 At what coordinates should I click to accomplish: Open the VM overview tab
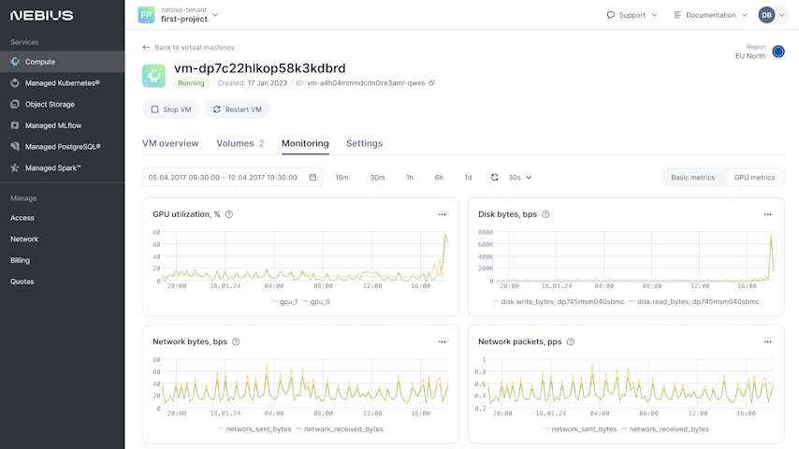pos(170,143)
